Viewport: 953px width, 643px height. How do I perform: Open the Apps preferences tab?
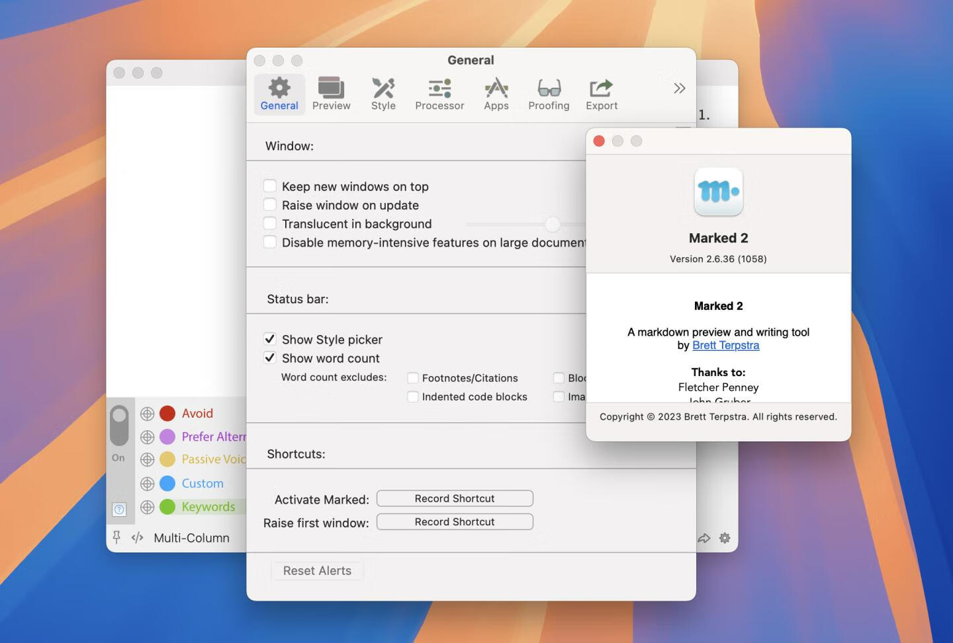[496, 94]
